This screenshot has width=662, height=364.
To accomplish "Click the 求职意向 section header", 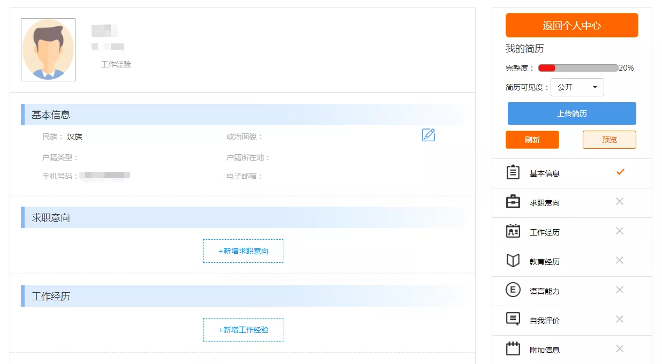I will (243, 217).
